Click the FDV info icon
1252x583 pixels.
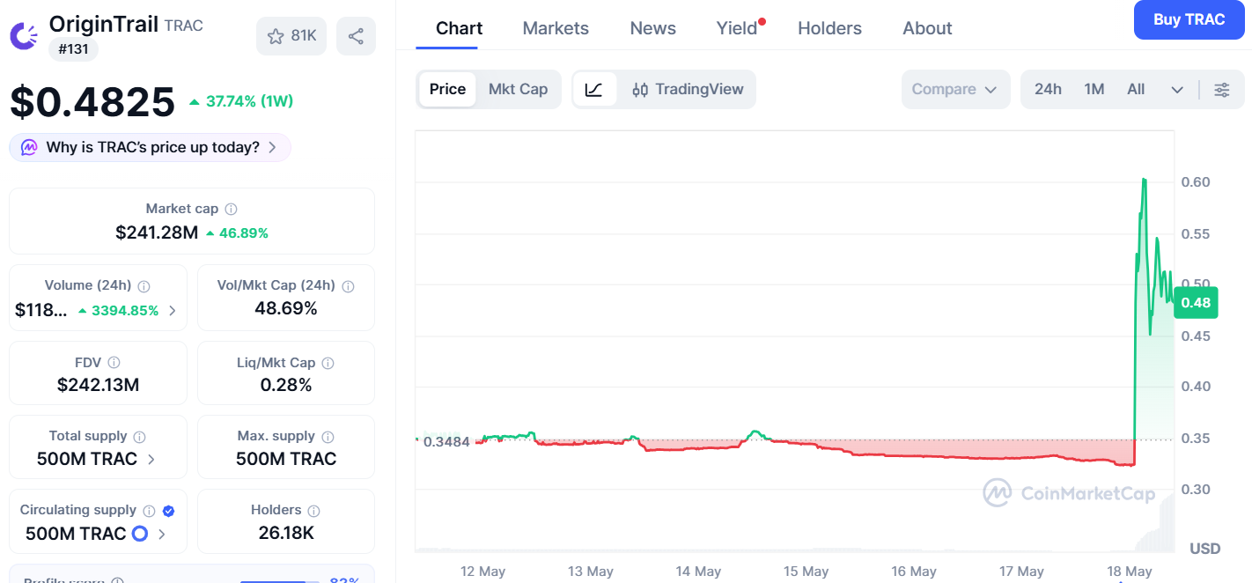[114, 363]
